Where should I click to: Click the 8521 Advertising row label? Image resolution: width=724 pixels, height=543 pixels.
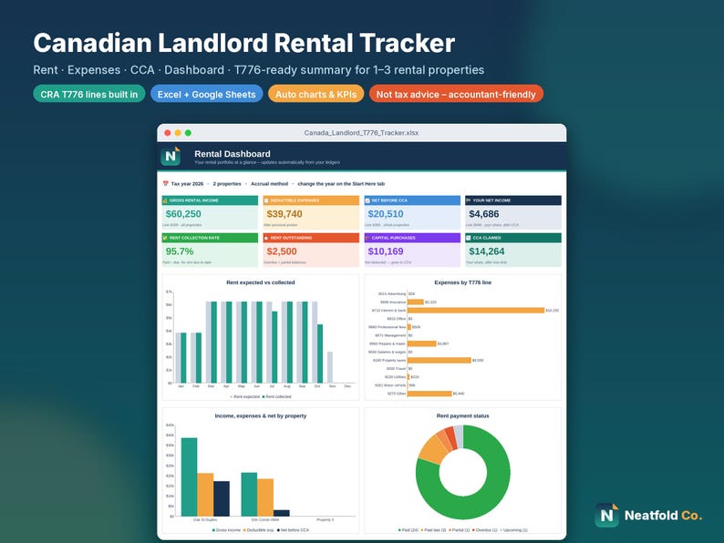[392, 294]
